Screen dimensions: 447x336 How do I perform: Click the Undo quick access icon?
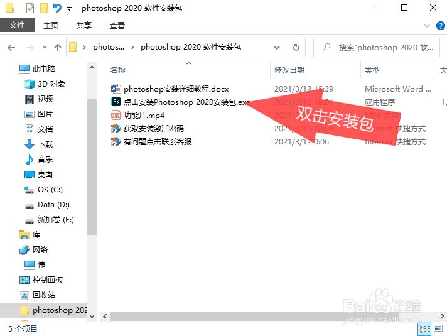click(57, 8)
